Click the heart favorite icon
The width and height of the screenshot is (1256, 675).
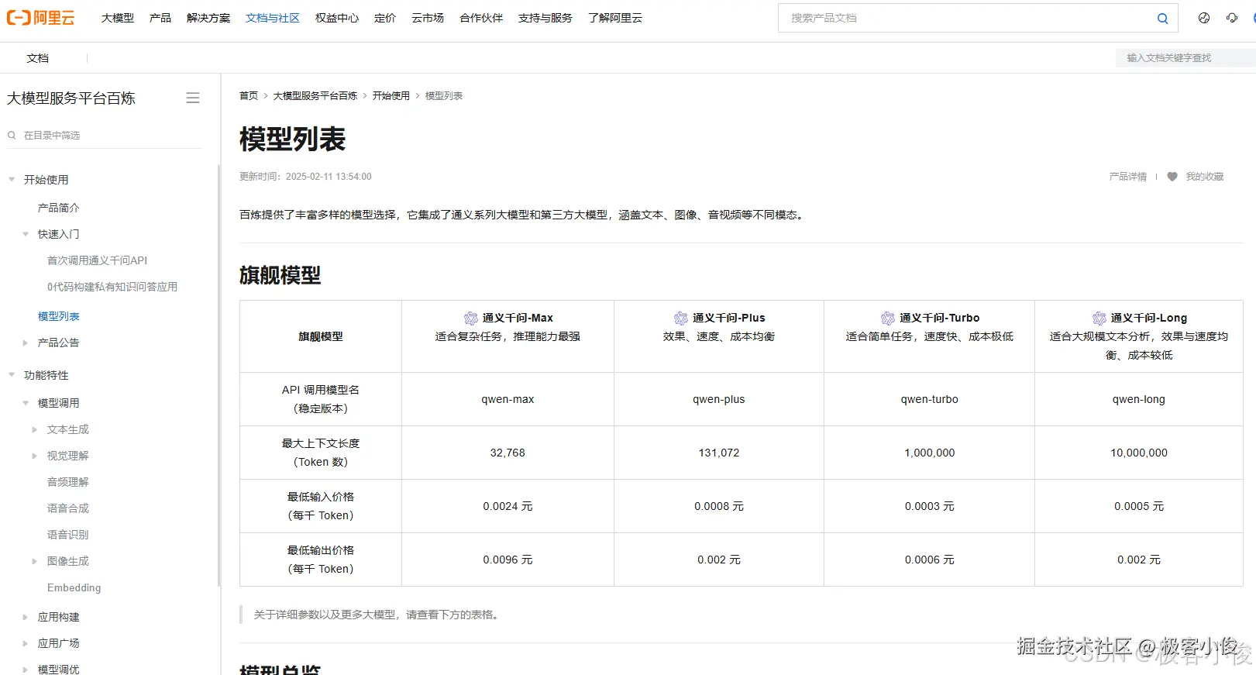click(x=1172, y=177)
